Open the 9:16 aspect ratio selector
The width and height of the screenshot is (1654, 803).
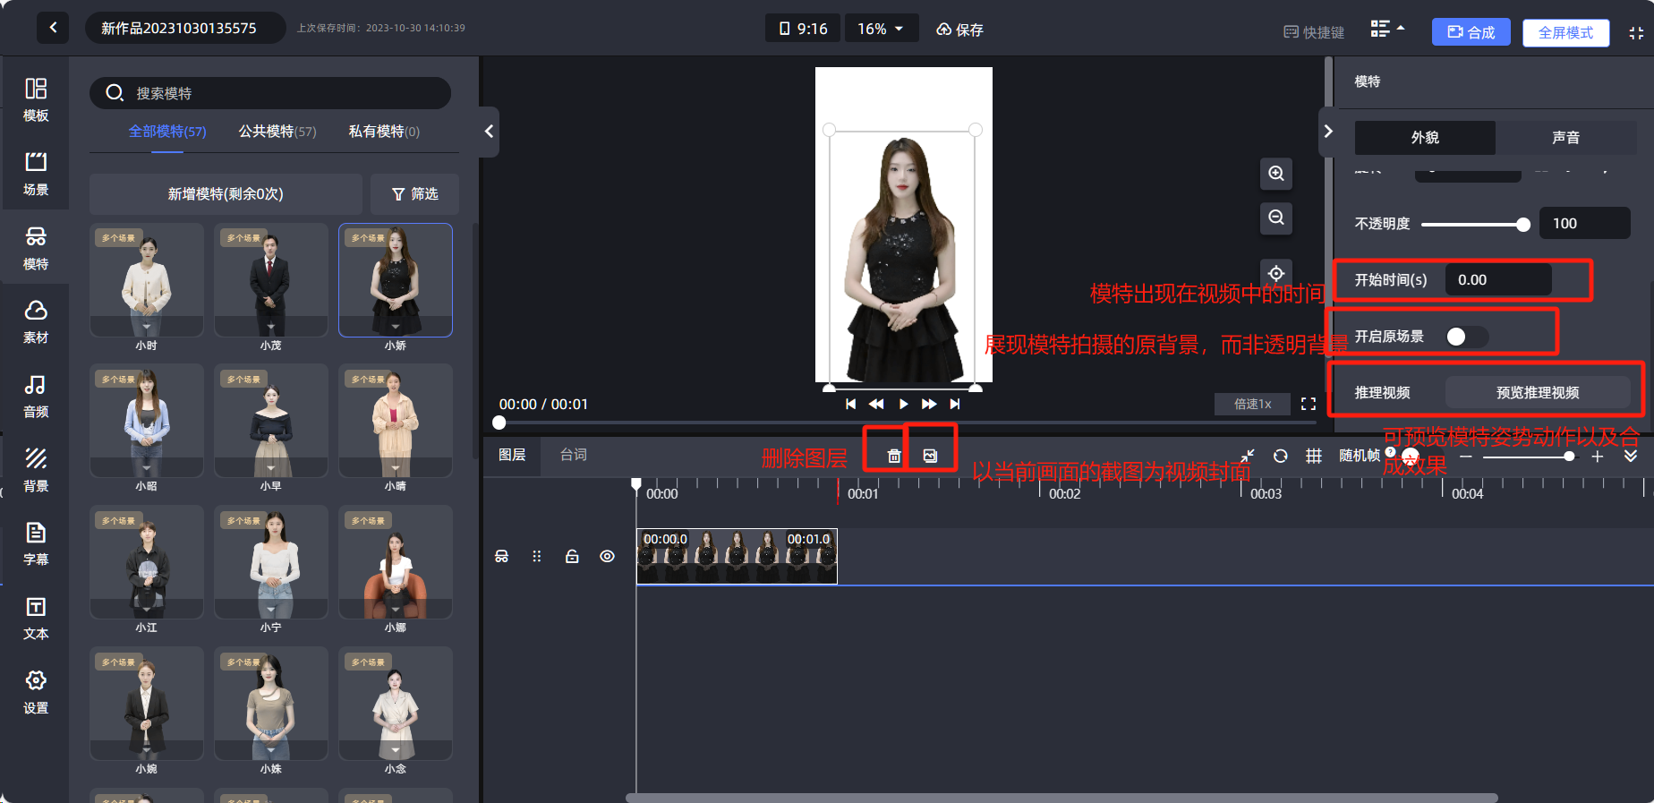[x=803, y=29]
